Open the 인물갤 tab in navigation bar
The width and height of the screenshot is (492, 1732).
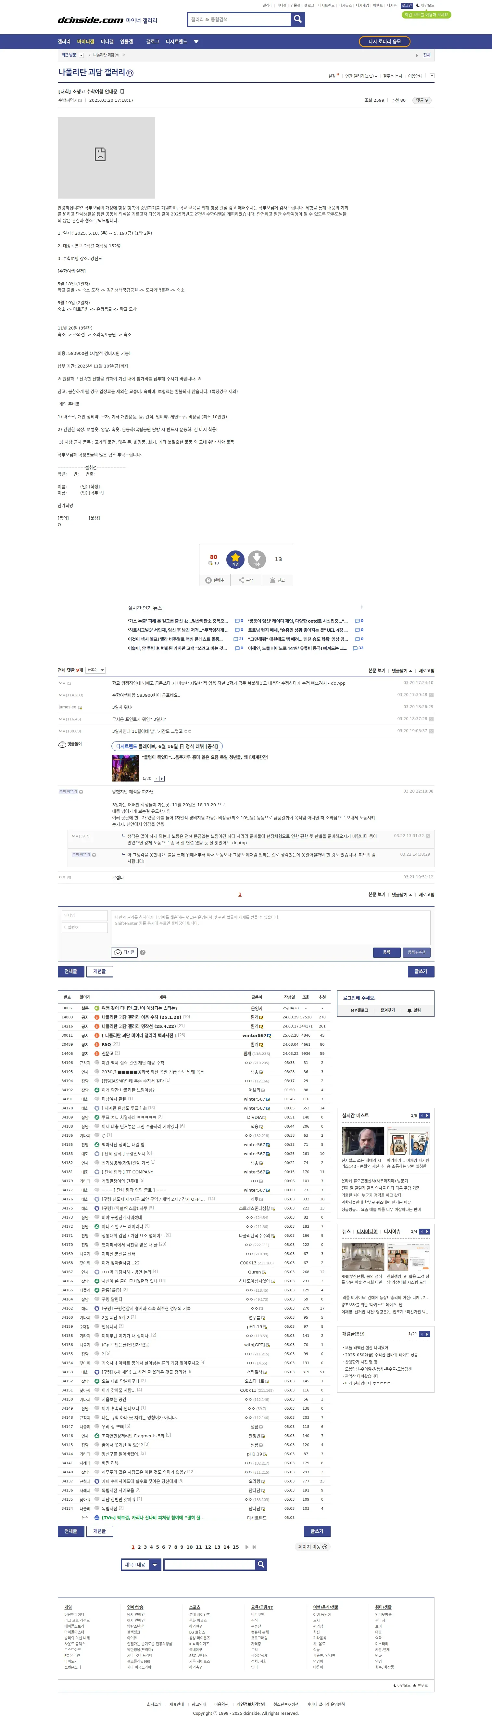[x=126, y=42]
